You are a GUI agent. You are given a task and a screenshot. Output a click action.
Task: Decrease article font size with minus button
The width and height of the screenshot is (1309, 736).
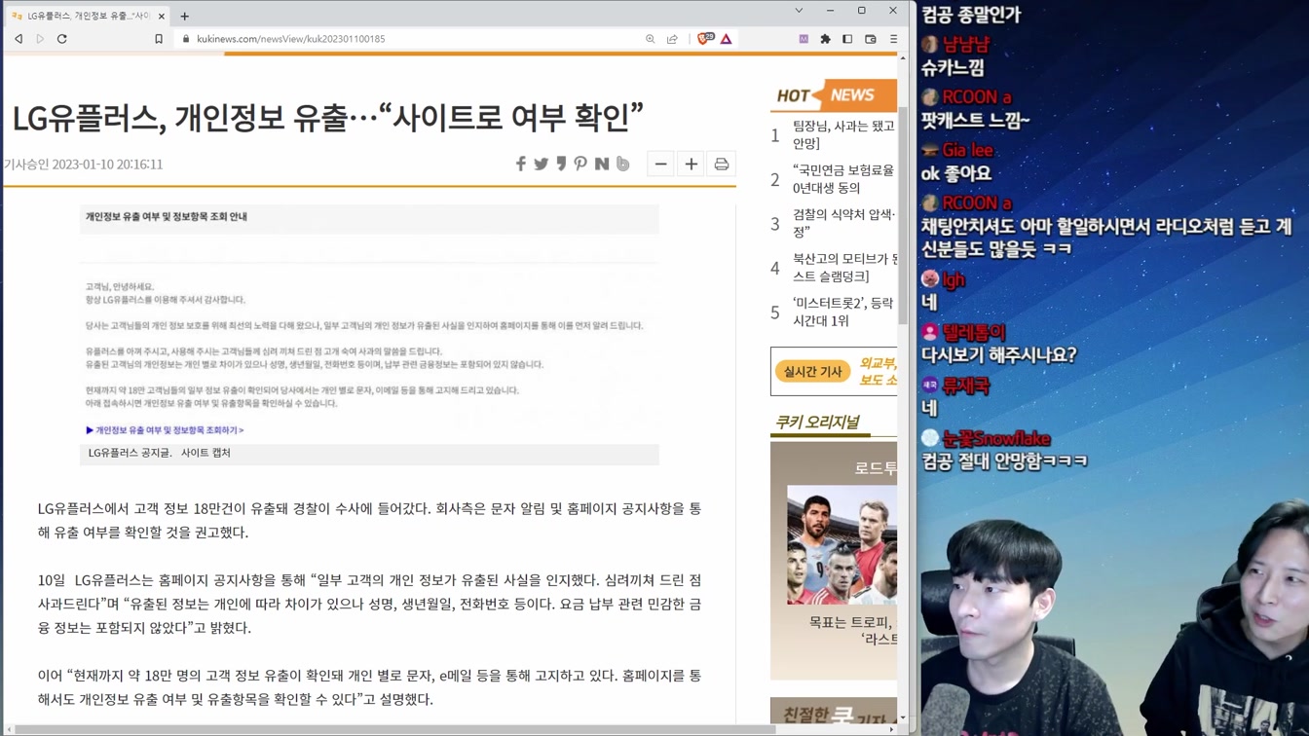pos(660,164)
